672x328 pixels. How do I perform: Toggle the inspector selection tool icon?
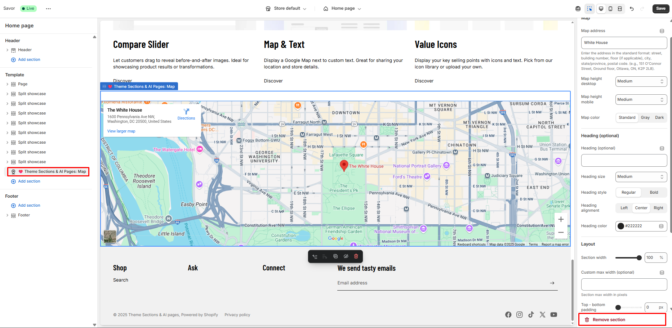589,9
